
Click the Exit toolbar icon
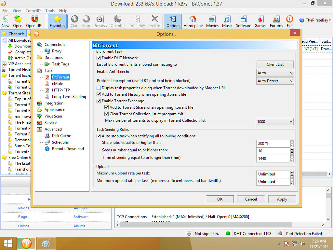click(x=290, y=21)
